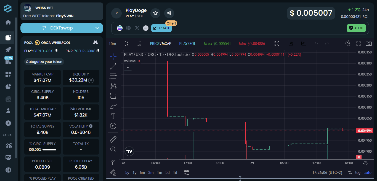This screenshot has width=377, height=181.
Task: Set chart range to 1d
Action: [175, 172]
